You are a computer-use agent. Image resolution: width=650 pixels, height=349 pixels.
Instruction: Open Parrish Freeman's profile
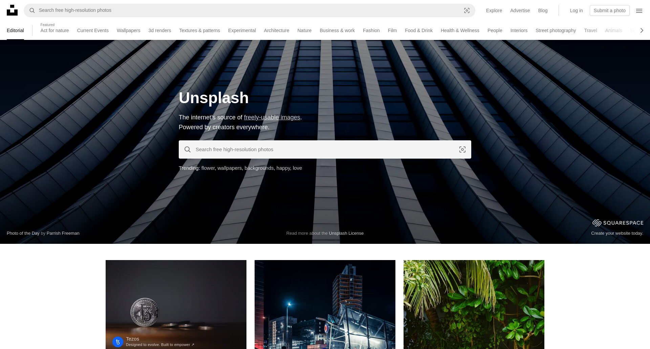pos(63,233)
